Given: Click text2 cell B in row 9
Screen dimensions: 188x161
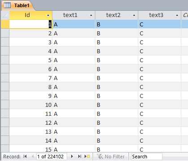Looking at the screenshot, I should 117,96.
